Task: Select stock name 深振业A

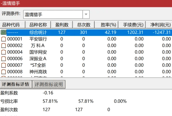Action: tap(38, 59)
